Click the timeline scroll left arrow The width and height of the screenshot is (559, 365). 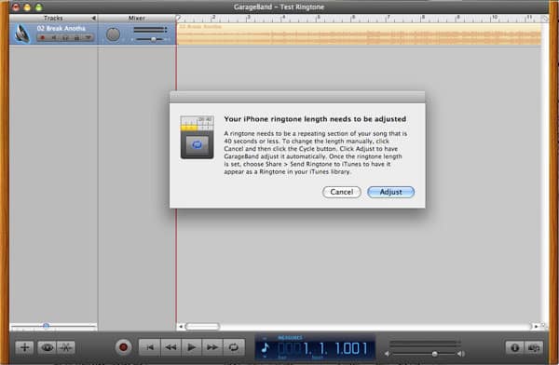point(181,326)
